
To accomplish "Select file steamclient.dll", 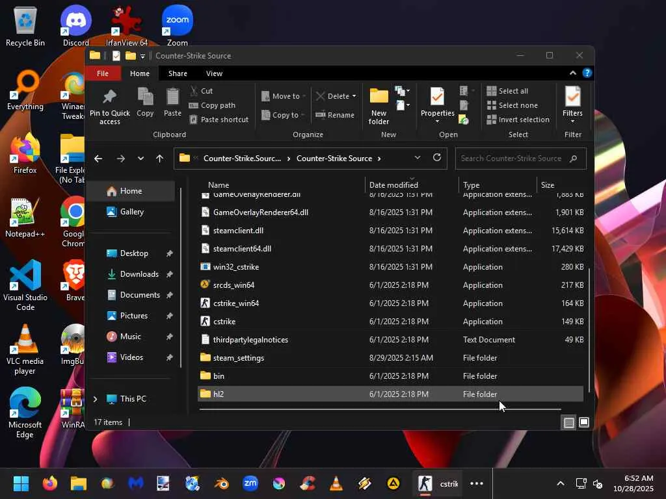I will click(x=391, y=231).
